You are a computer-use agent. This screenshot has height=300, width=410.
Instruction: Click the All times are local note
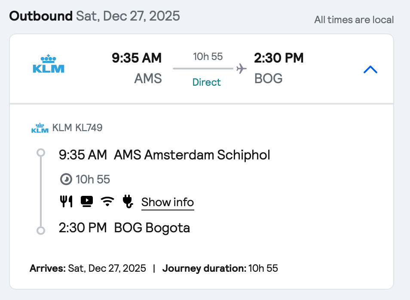[x=354, y=20]
